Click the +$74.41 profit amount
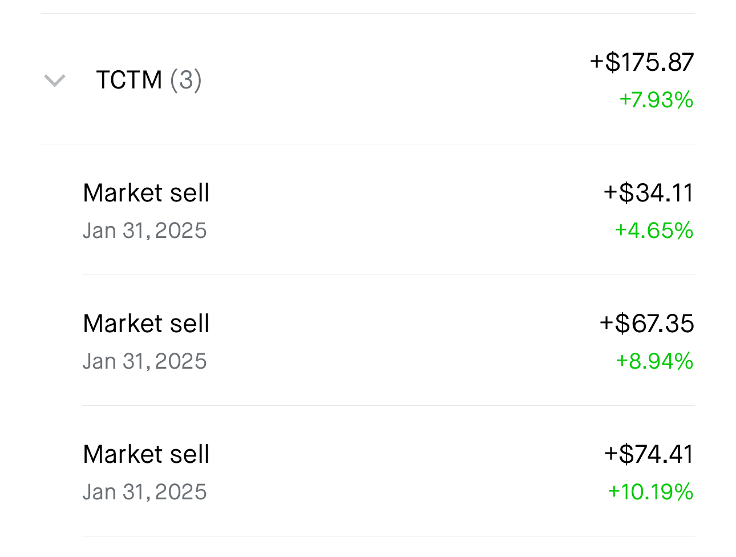This screenshot has height=557, width=736. (x=649, y=454)
